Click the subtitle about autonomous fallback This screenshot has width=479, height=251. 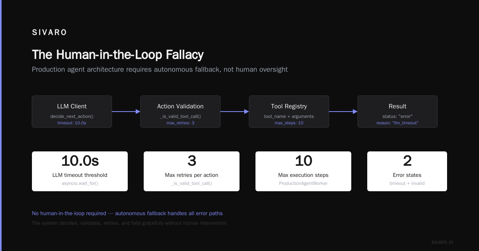[160, 69]
